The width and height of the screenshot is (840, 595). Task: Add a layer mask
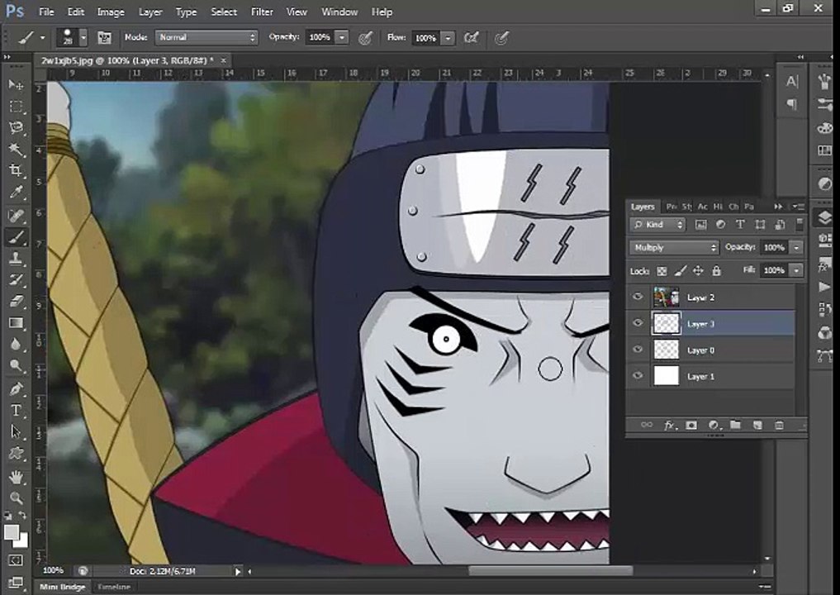691,425
